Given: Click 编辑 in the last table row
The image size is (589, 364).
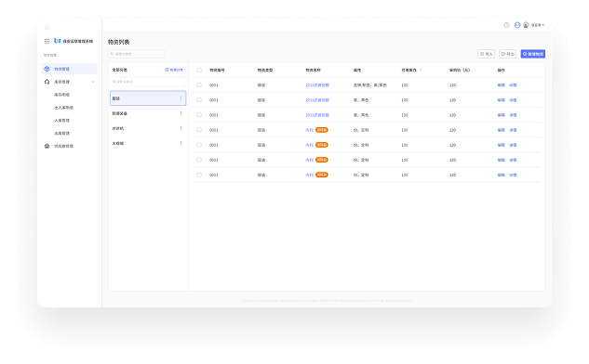Looking at the screenshot, I should pyautogui.click(x=502, y=175).
